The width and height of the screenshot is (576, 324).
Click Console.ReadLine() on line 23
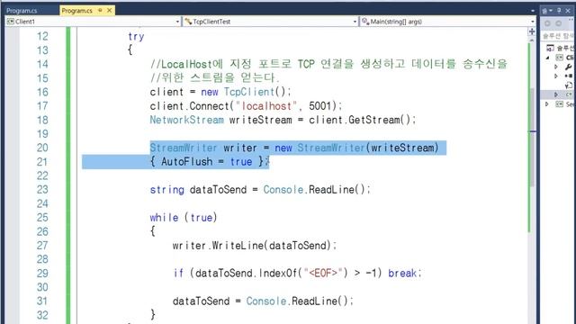tap(314, 190)
